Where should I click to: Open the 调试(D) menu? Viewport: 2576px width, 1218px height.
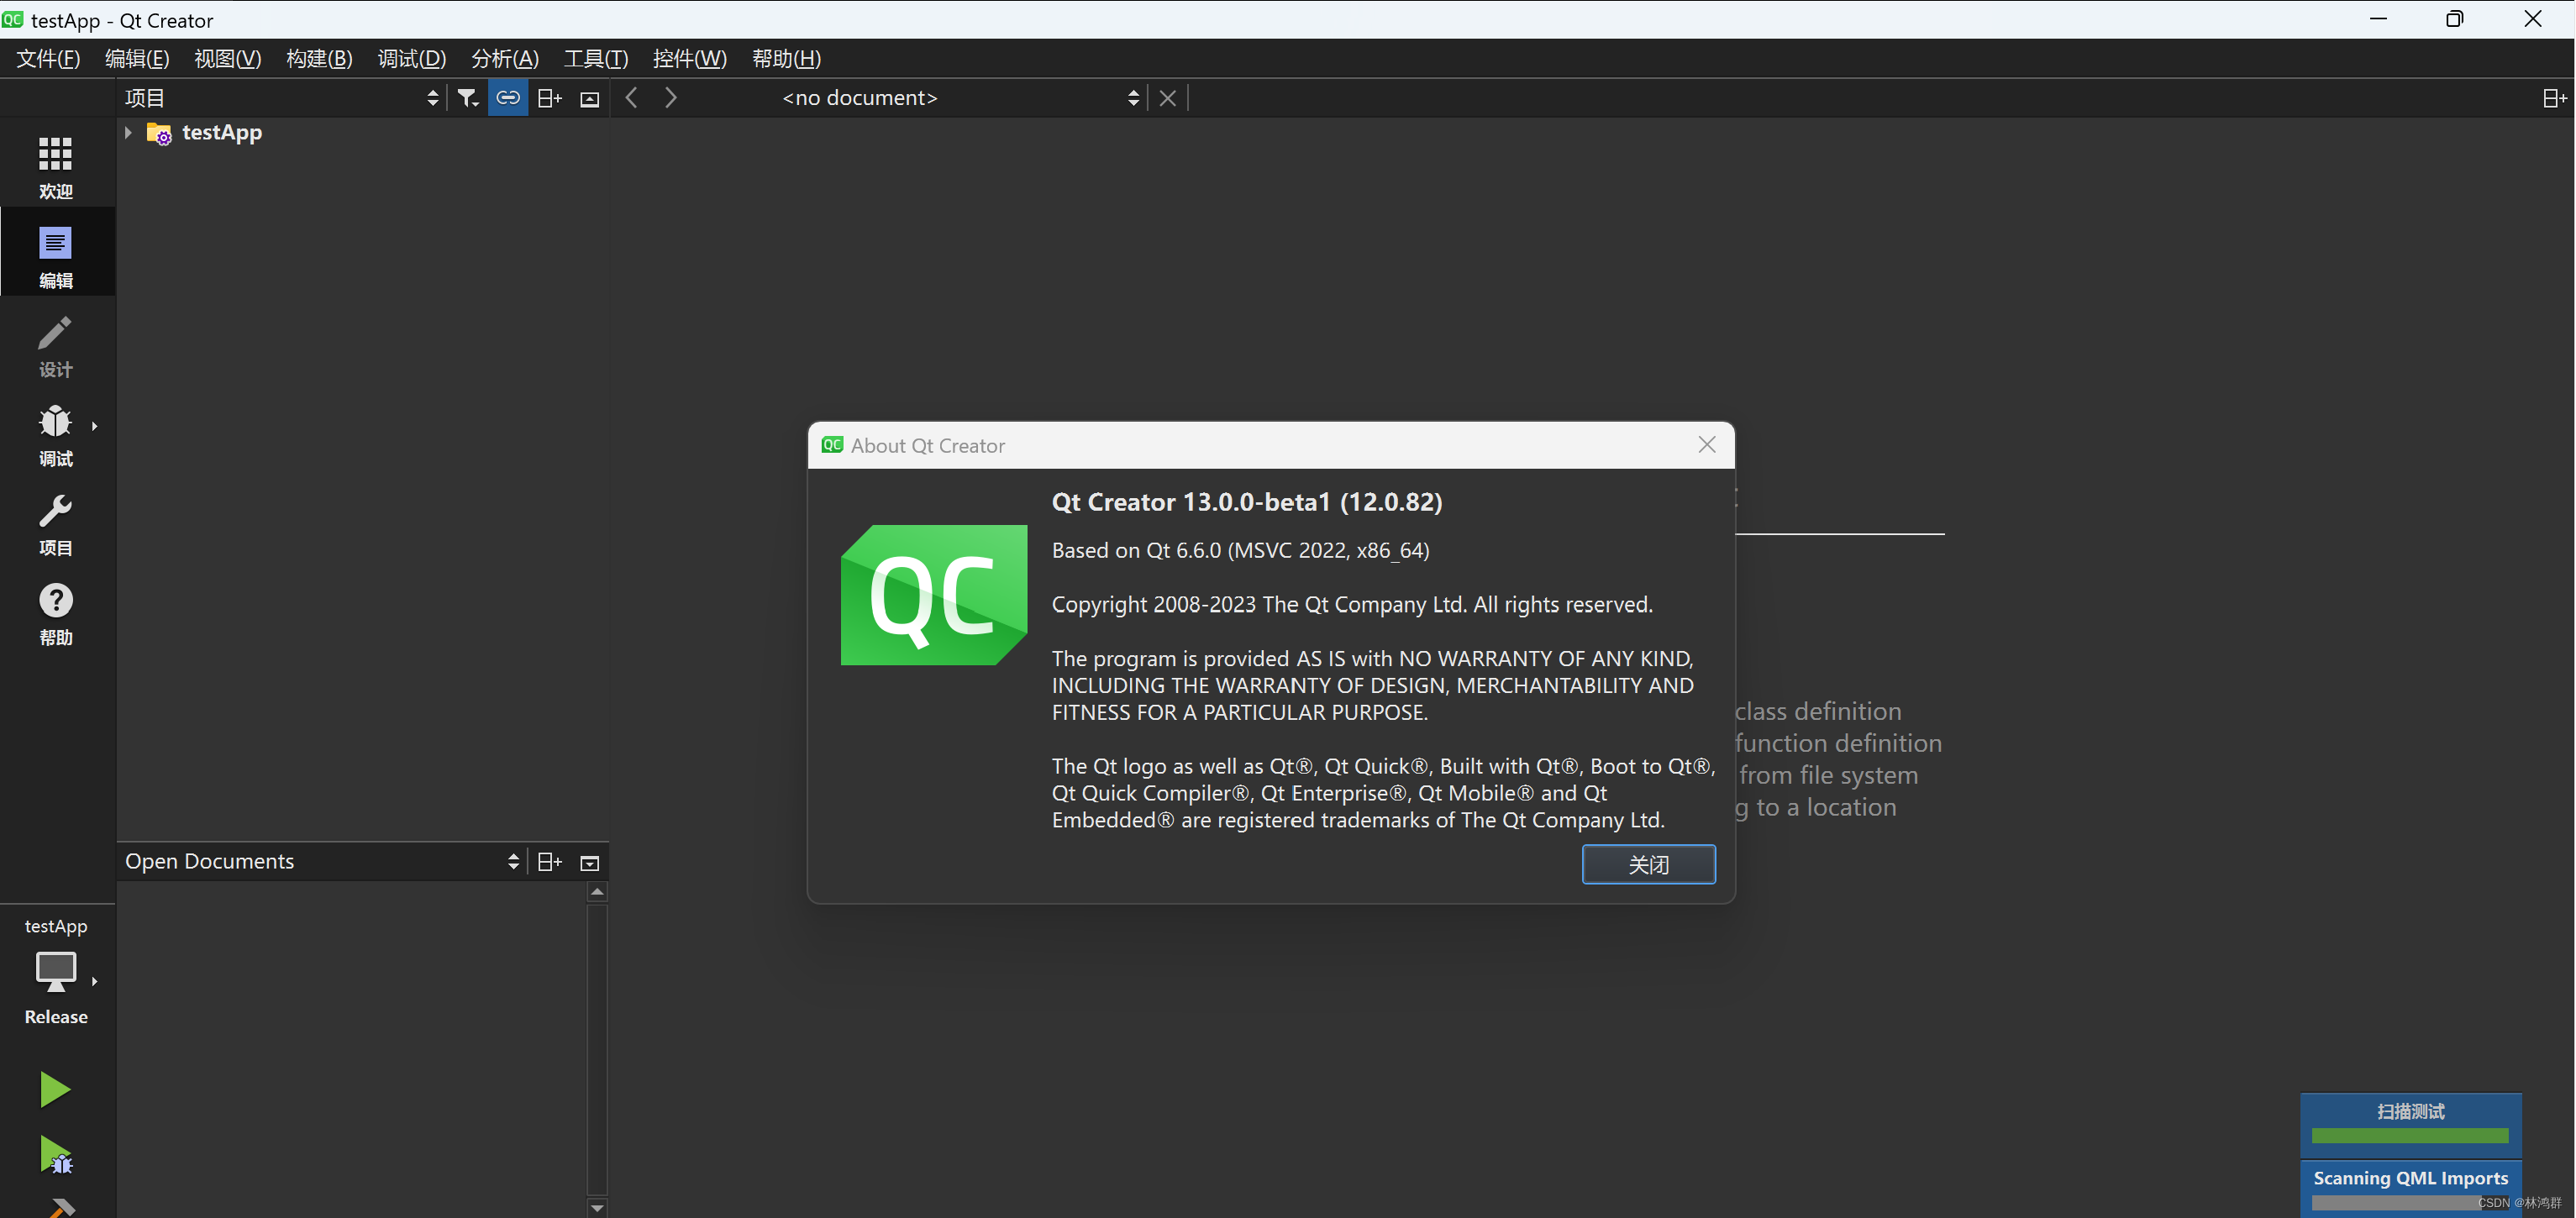click(x=412, y=59)
